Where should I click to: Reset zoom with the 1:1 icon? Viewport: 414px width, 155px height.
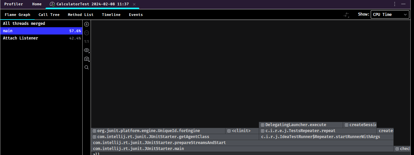[x=87, y=41]
